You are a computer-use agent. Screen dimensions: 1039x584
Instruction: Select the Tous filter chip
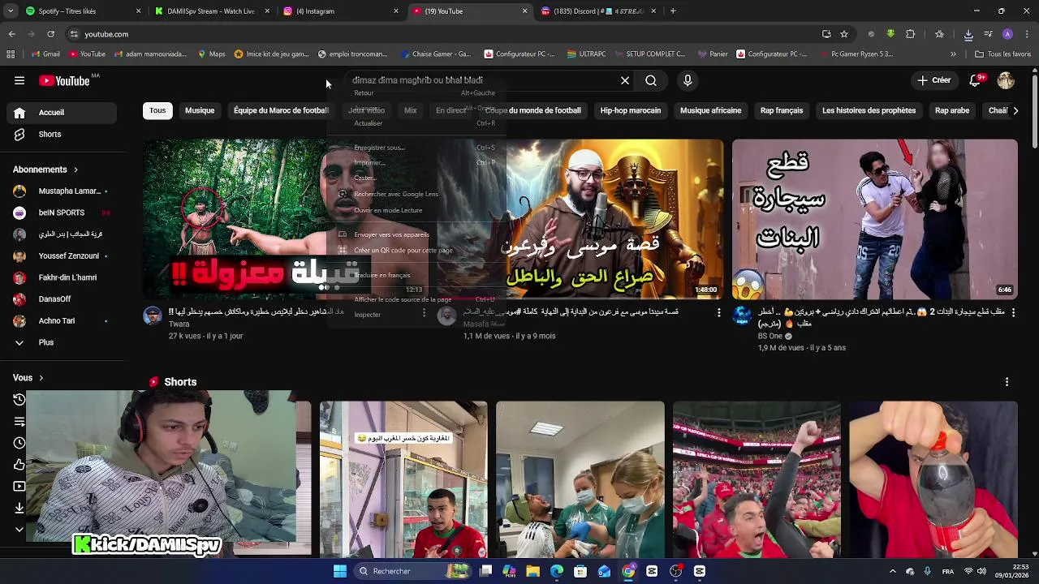[157, 110]
